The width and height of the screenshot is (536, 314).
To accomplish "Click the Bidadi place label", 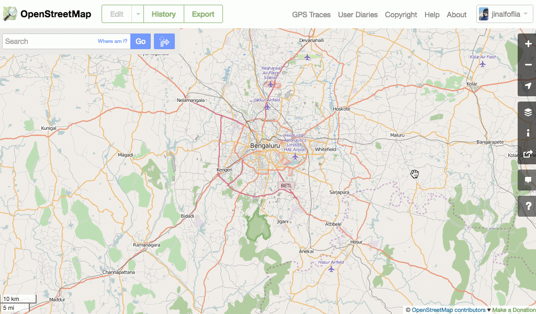I will 187,216.
